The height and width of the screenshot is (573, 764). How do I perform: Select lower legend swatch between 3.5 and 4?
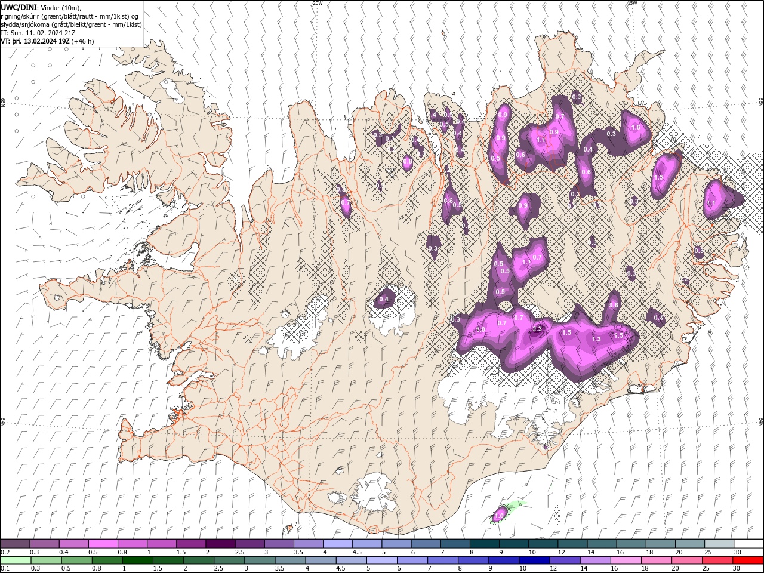[290, 560]
